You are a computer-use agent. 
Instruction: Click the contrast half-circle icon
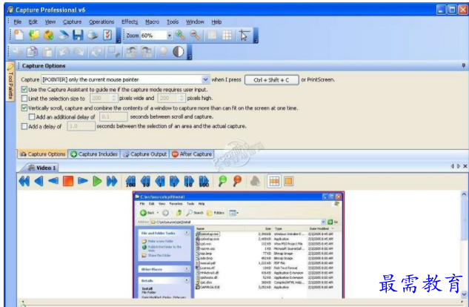[179, 52]
